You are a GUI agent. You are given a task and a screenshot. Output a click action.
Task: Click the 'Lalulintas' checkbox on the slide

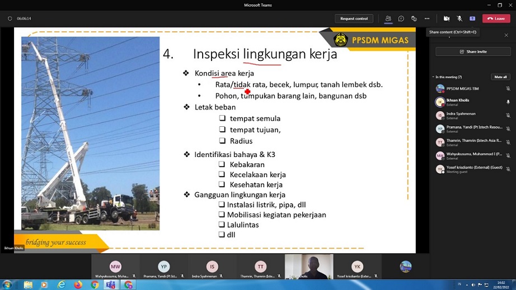click(222, 225)
